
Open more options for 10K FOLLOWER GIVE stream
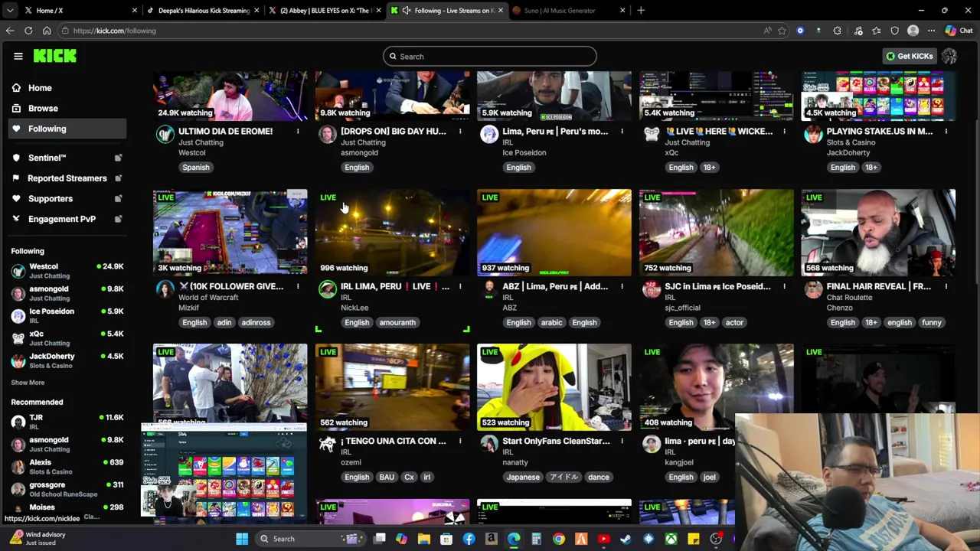[298, 286]
